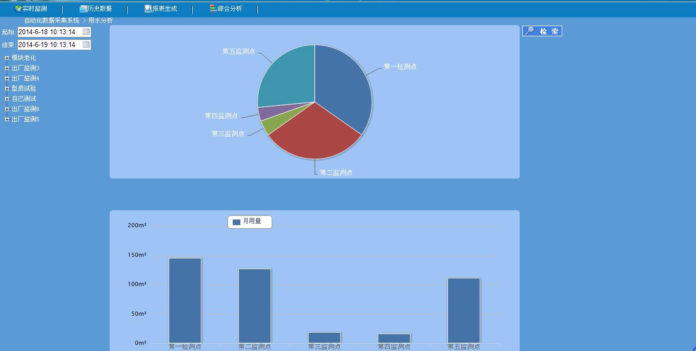Viewport: 696px width, 351px height.
Task: Click the 自动化数据采集系统 breadcrumb link
Action: (x=52, y=20)
